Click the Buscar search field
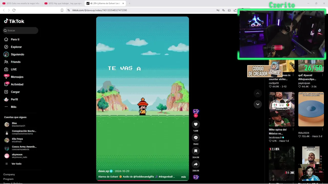Screen dimensions: 328x184 20,30
